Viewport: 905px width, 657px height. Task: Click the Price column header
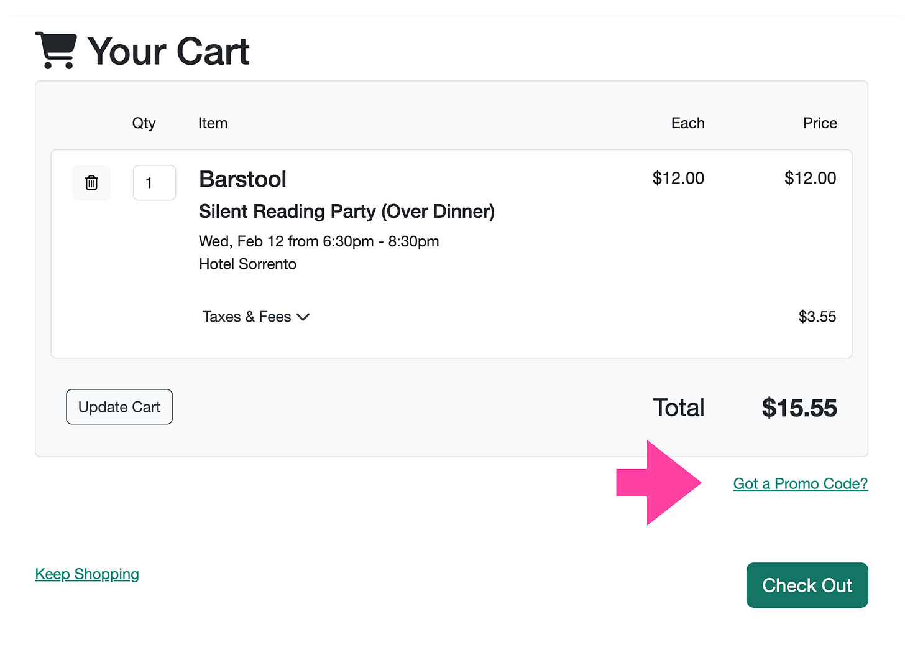[820, 123]
